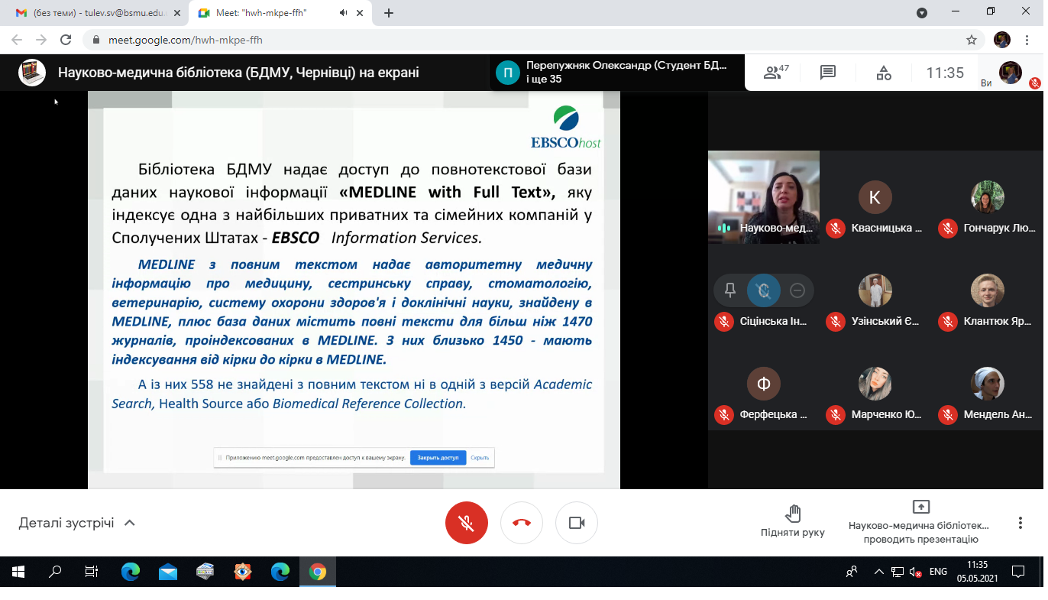Click your own avatar labeled Ви
Screen dimensions: 1048x600
[1010, 72]
